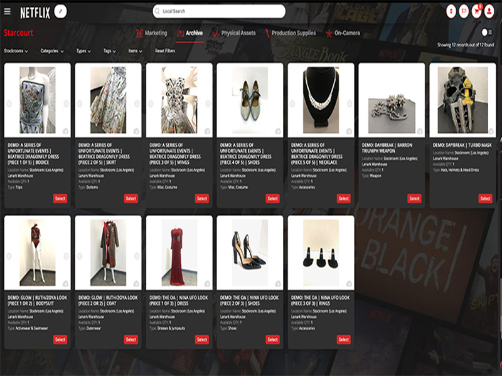Open the hamburger menu beside the Netflix logo
Image resolution: width=502 pixels, height=376 pixels.
pos(8,11)
